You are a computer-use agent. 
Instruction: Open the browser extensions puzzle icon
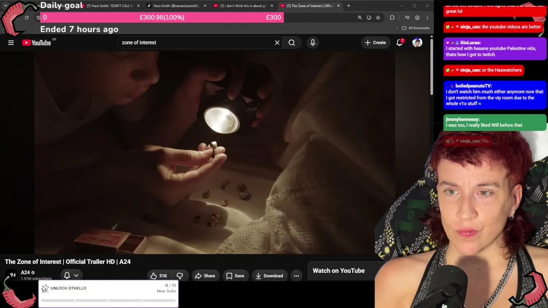(392, 18)
